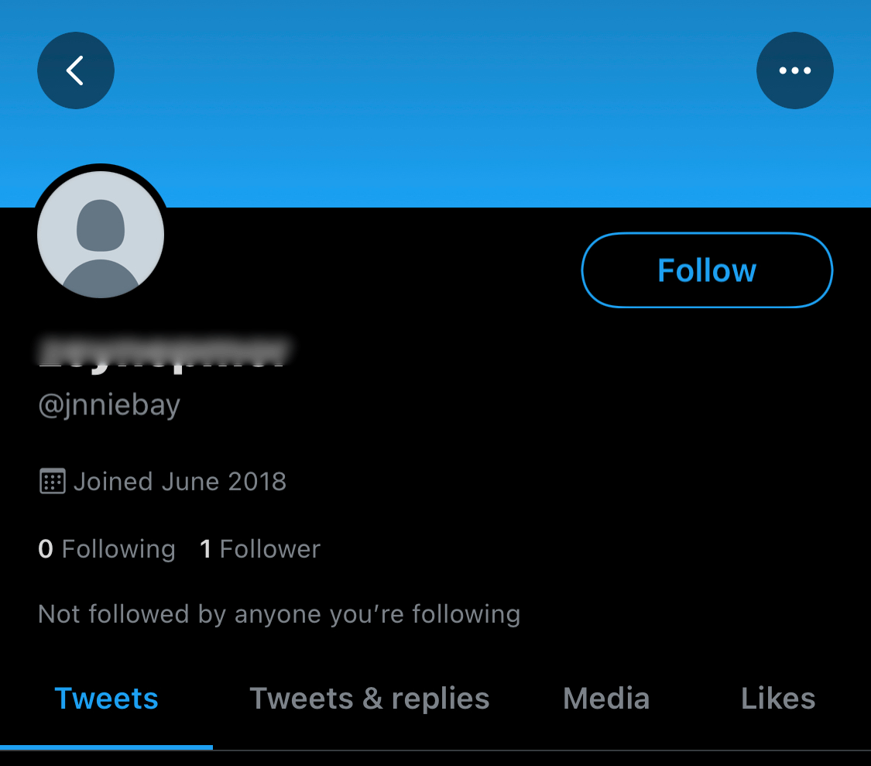Toggle follow state via the Follow button
The image size is (871, 766).
(706, 270)
